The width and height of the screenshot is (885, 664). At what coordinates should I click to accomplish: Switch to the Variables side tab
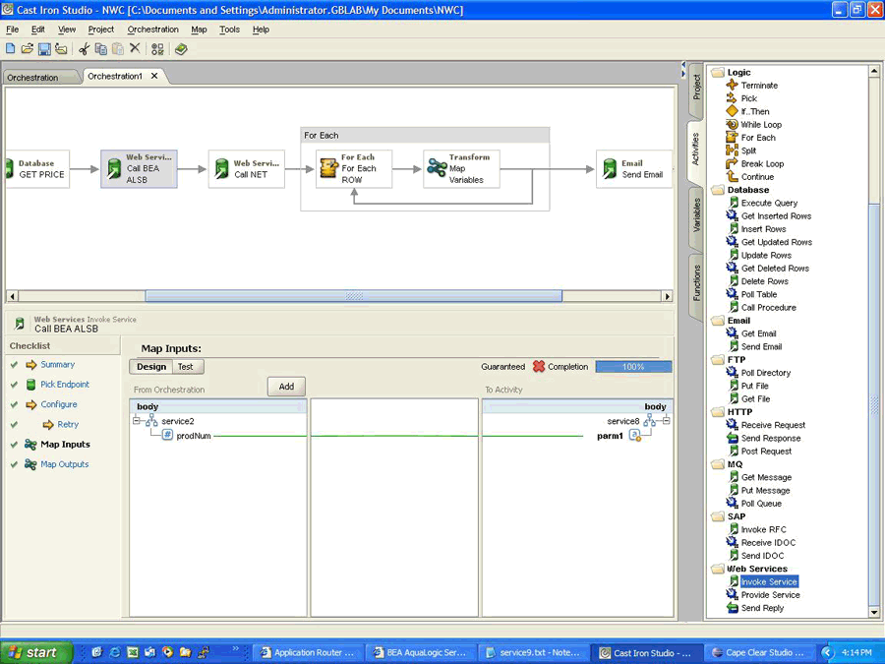pyautogui.click(x=696, y=215)
